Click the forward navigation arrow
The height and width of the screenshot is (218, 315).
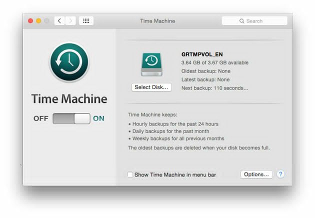[x=70, y=20]
